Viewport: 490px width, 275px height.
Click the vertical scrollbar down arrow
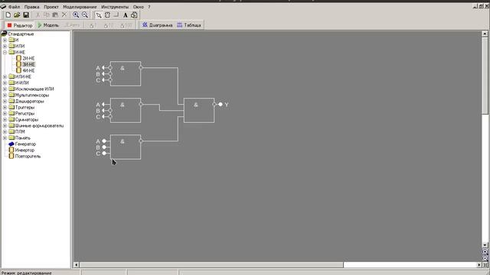click(485, 245)
